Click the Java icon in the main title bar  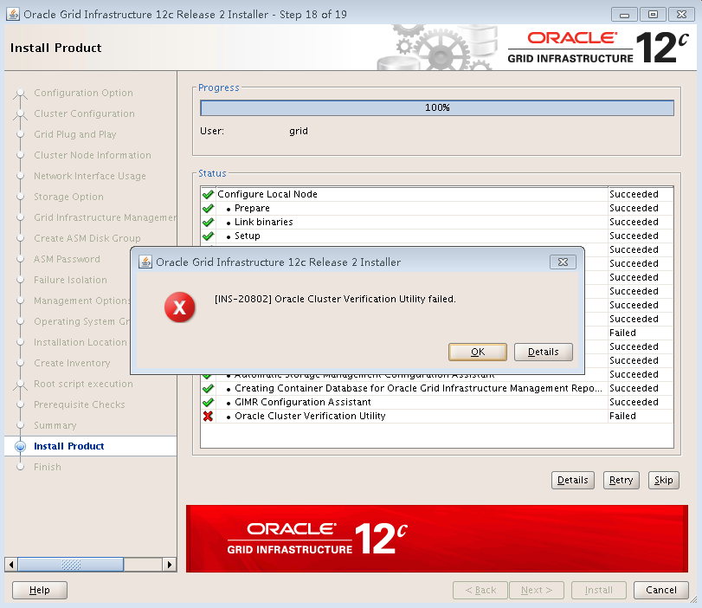(12, 15)
